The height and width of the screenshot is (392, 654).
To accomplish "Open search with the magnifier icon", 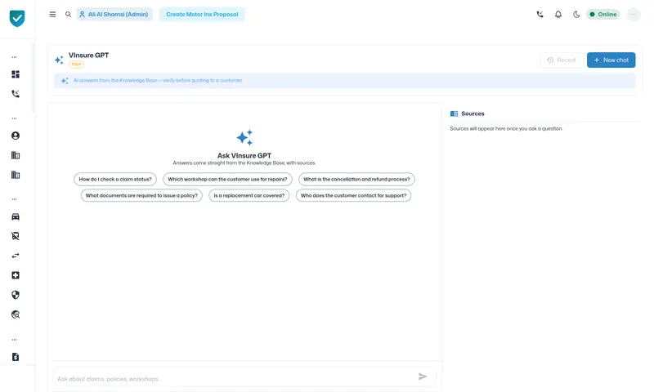I will pyautogui.click(x=68, y=14).
